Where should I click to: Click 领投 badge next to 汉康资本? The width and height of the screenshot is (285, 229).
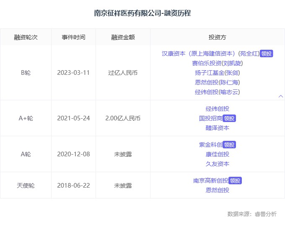[x=267, y=53]
